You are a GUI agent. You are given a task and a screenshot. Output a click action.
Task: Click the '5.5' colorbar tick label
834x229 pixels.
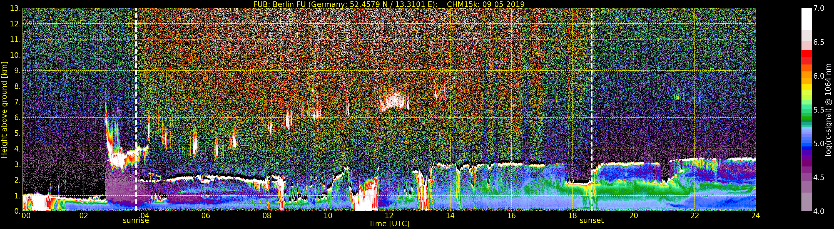[x=819, y=110]
